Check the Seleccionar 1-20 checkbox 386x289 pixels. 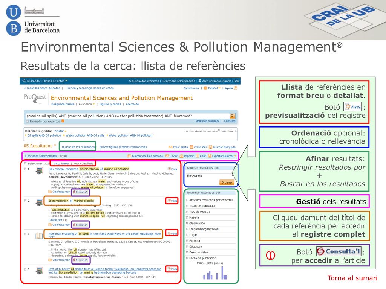(x=25, y=163)
